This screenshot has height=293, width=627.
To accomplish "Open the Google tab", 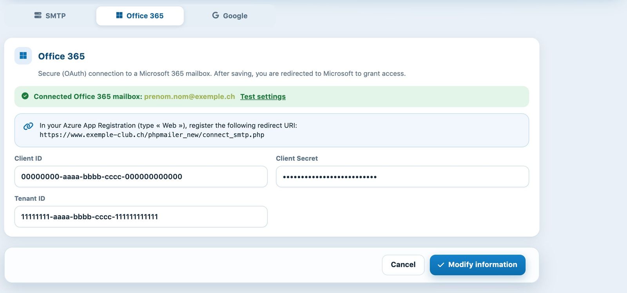I will click(x=230, y=16).
